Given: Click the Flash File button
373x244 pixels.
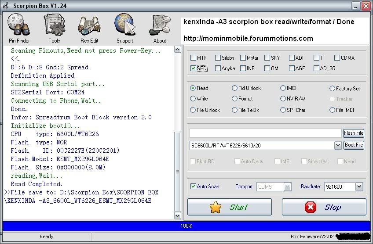Looking at the screenshot, I should tap(354, 133).
